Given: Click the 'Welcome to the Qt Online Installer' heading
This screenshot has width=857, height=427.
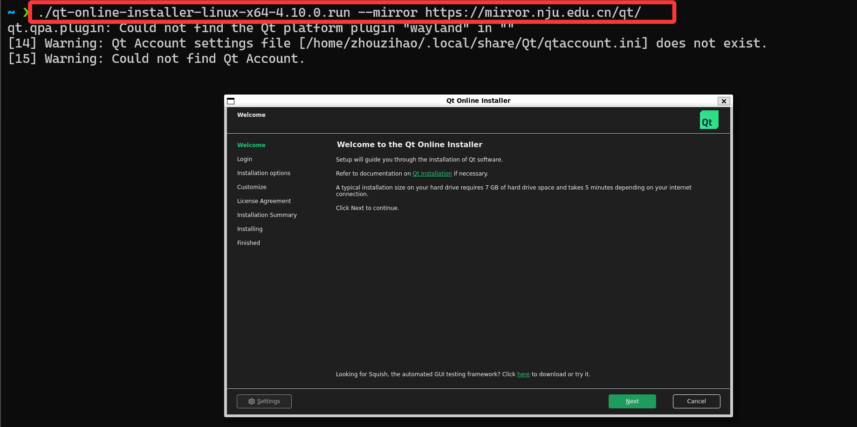Looking at the screenshot, I should (409, 145).
